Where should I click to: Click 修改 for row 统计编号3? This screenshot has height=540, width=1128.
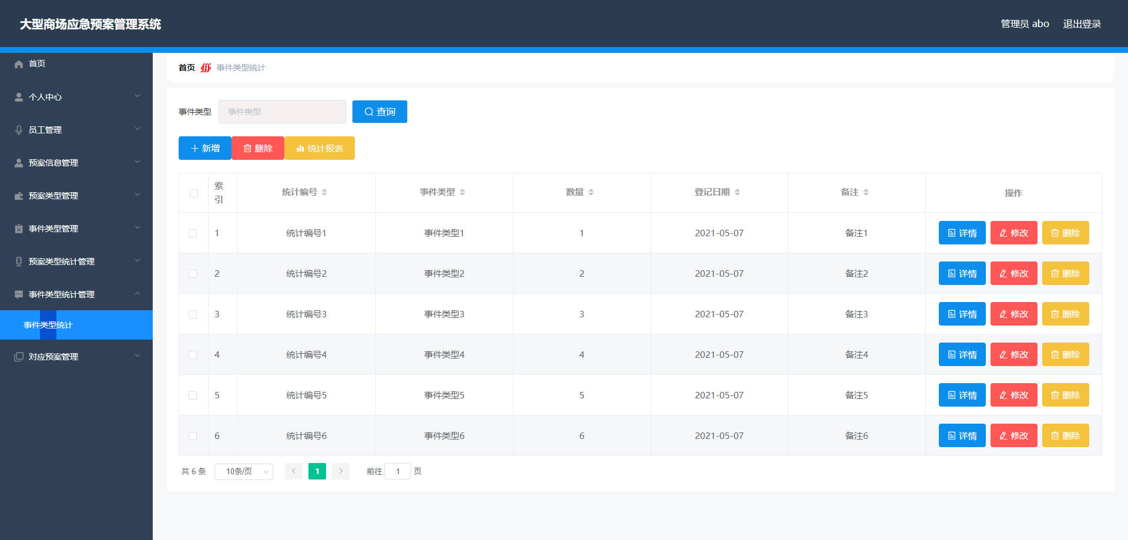(1014, 314)
